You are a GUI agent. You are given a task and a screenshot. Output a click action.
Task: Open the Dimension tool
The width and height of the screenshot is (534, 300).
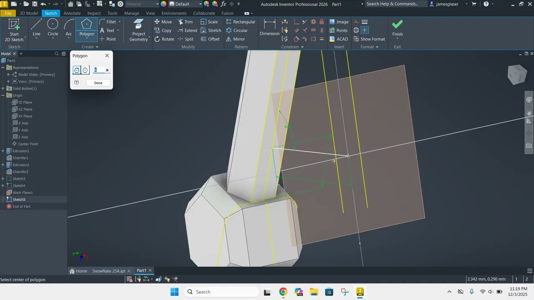click(x=270, y=28)
